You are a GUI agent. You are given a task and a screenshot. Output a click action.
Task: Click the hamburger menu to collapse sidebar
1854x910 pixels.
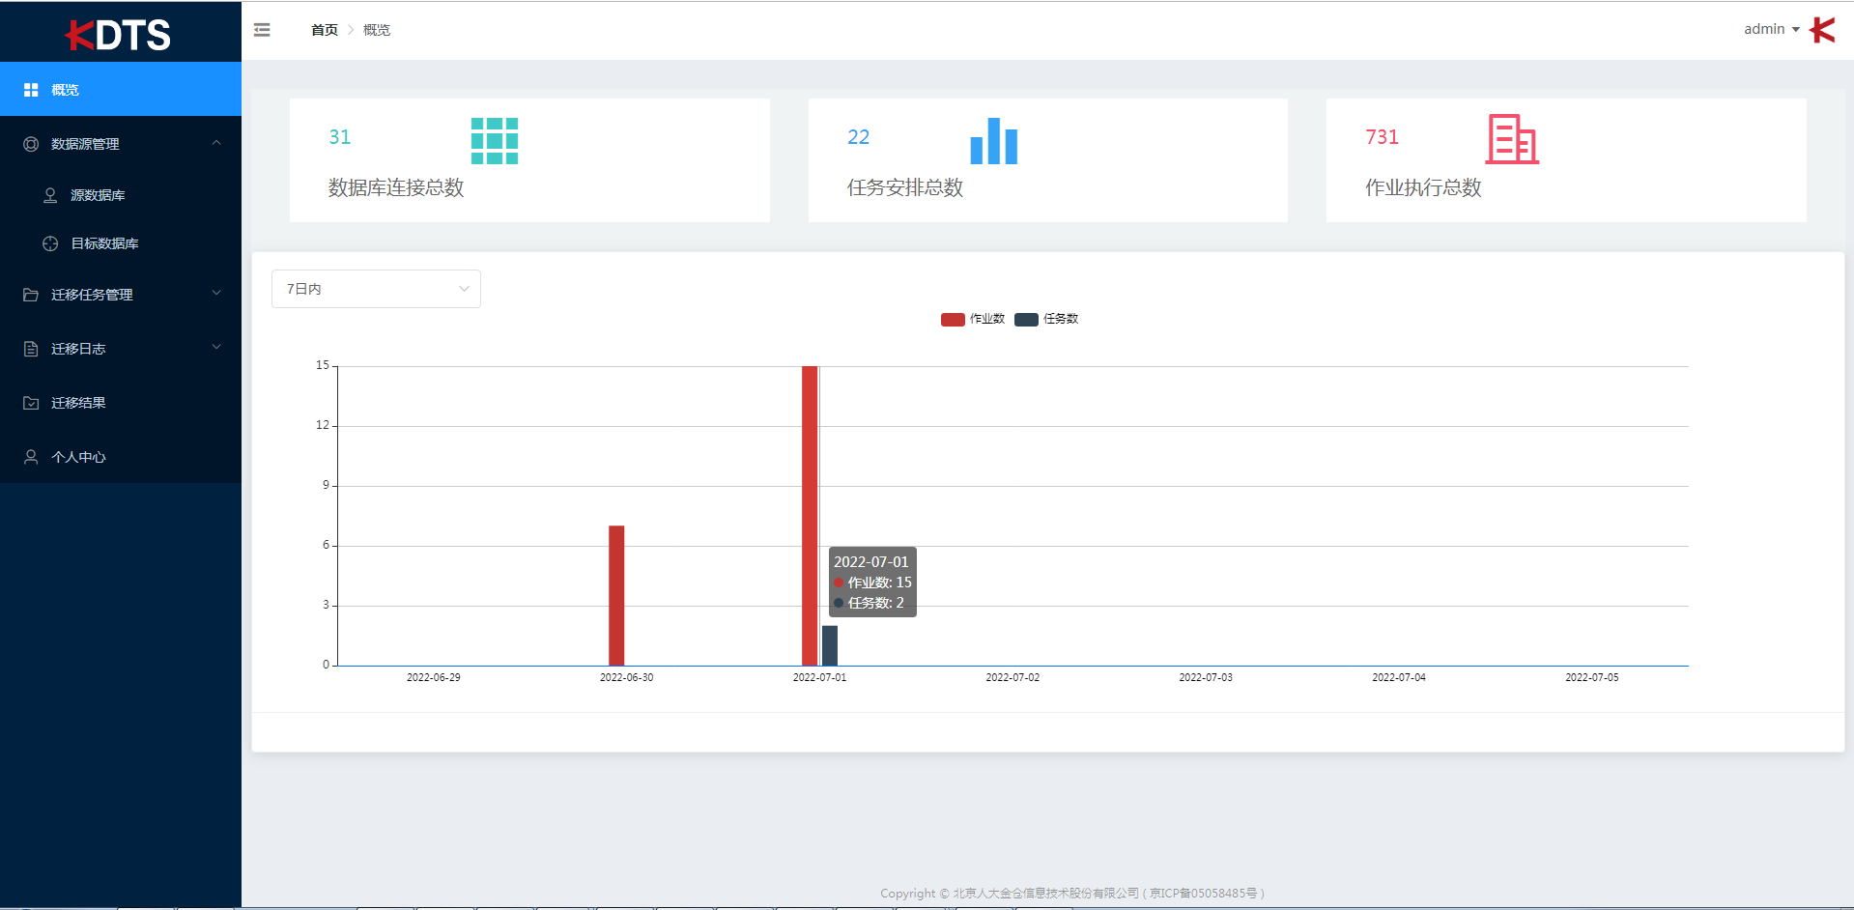tap(262, 30)
